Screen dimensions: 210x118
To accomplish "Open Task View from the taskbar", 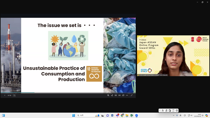I will (x=103, y=116).
